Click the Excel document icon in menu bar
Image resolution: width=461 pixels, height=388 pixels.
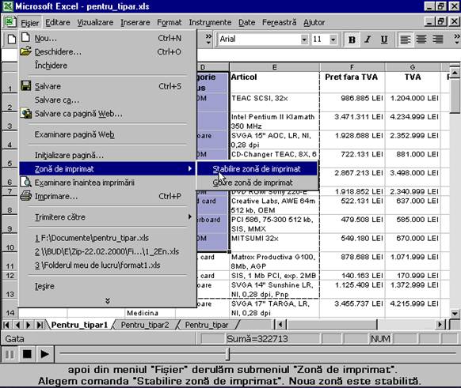pos(10,22)
